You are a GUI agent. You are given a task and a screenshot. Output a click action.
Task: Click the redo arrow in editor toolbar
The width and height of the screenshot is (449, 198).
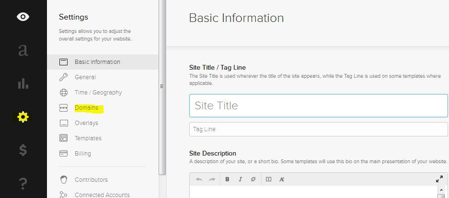pyautogui.click(x=212, y=179)
